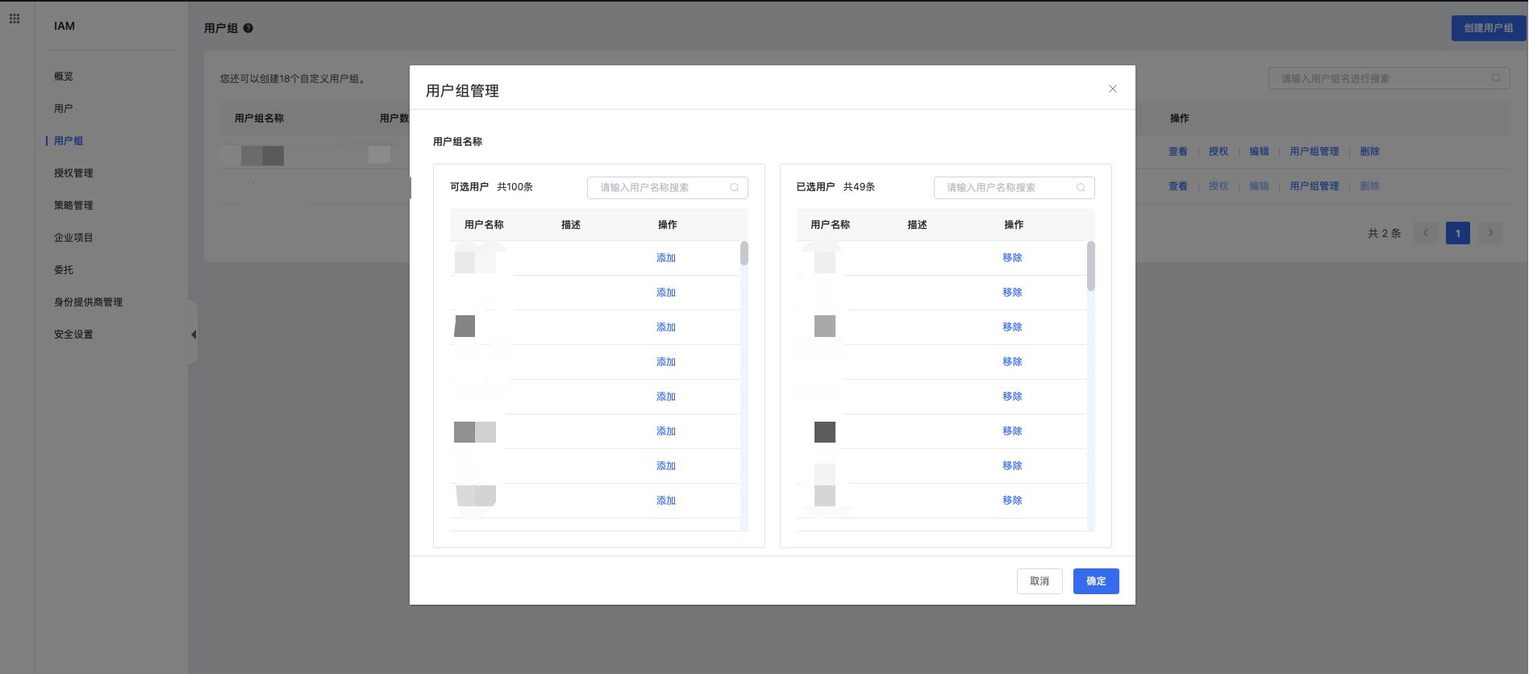The height and width of the screenshot is (674, 1529).
Task: Click search icon in 可选用户 search box
Action: click(x=735, y=188)
